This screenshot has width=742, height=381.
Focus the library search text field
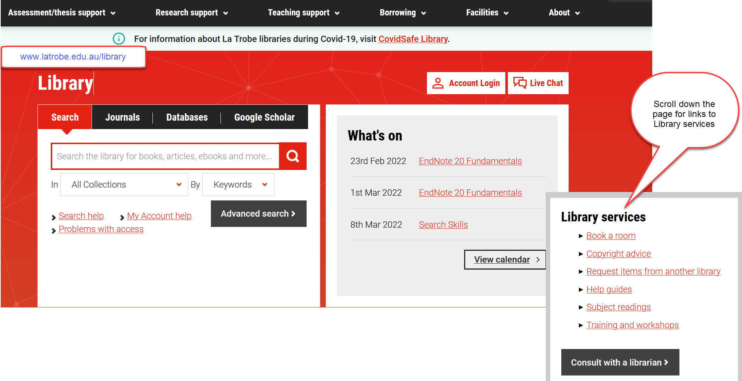[x=165, y=156]
